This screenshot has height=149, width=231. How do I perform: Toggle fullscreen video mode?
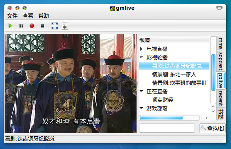[x=54, y=26]
